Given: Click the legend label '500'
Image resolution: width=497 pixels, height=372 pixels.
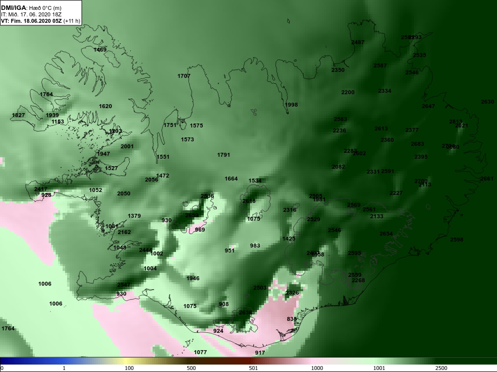Looking at the screenshot, I should (x=191, y=368).
